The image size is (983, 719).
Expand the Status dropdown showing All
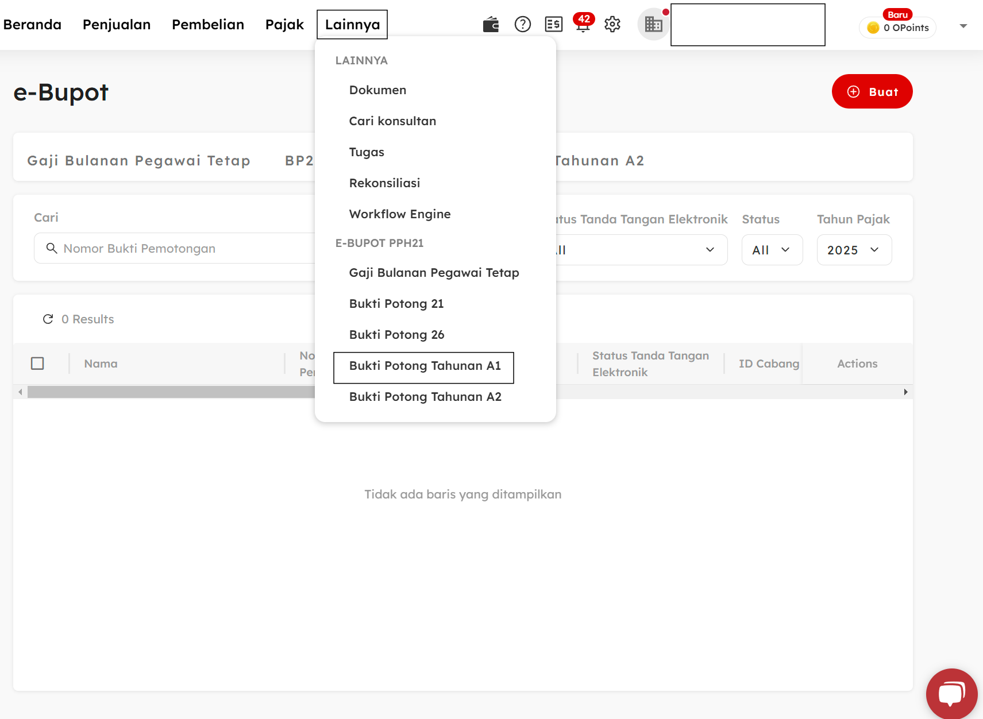point(772,250)
